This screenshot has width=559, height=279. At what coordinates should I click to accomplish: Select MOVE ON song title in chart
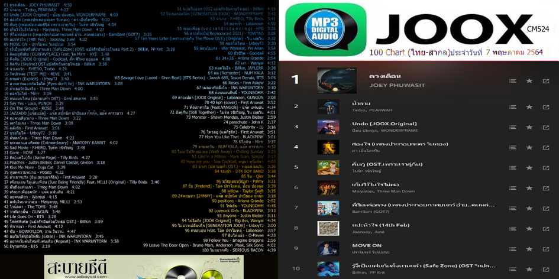(x=367, y=245)
